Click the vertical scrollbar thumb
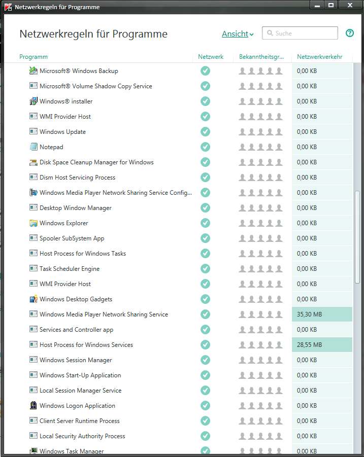This screenshot has width=364, height=457. click(x=357, y=237)
